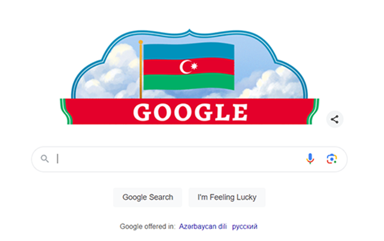The image size is (384, 241).
Task: Share the Azerbaijan doodle via share icon
Action: (x=335, y=119)
